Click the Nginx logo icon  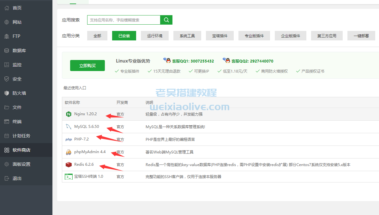click(69, 114)
